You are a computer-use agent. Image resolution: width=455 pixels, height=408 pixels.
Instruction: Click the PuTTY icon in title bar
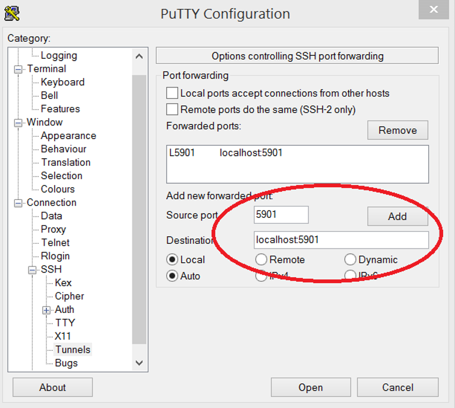pos(12,13)
